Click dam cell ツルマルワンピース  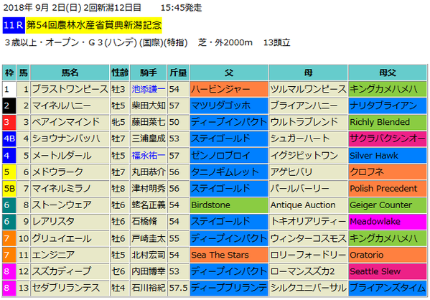click(308, 90)
